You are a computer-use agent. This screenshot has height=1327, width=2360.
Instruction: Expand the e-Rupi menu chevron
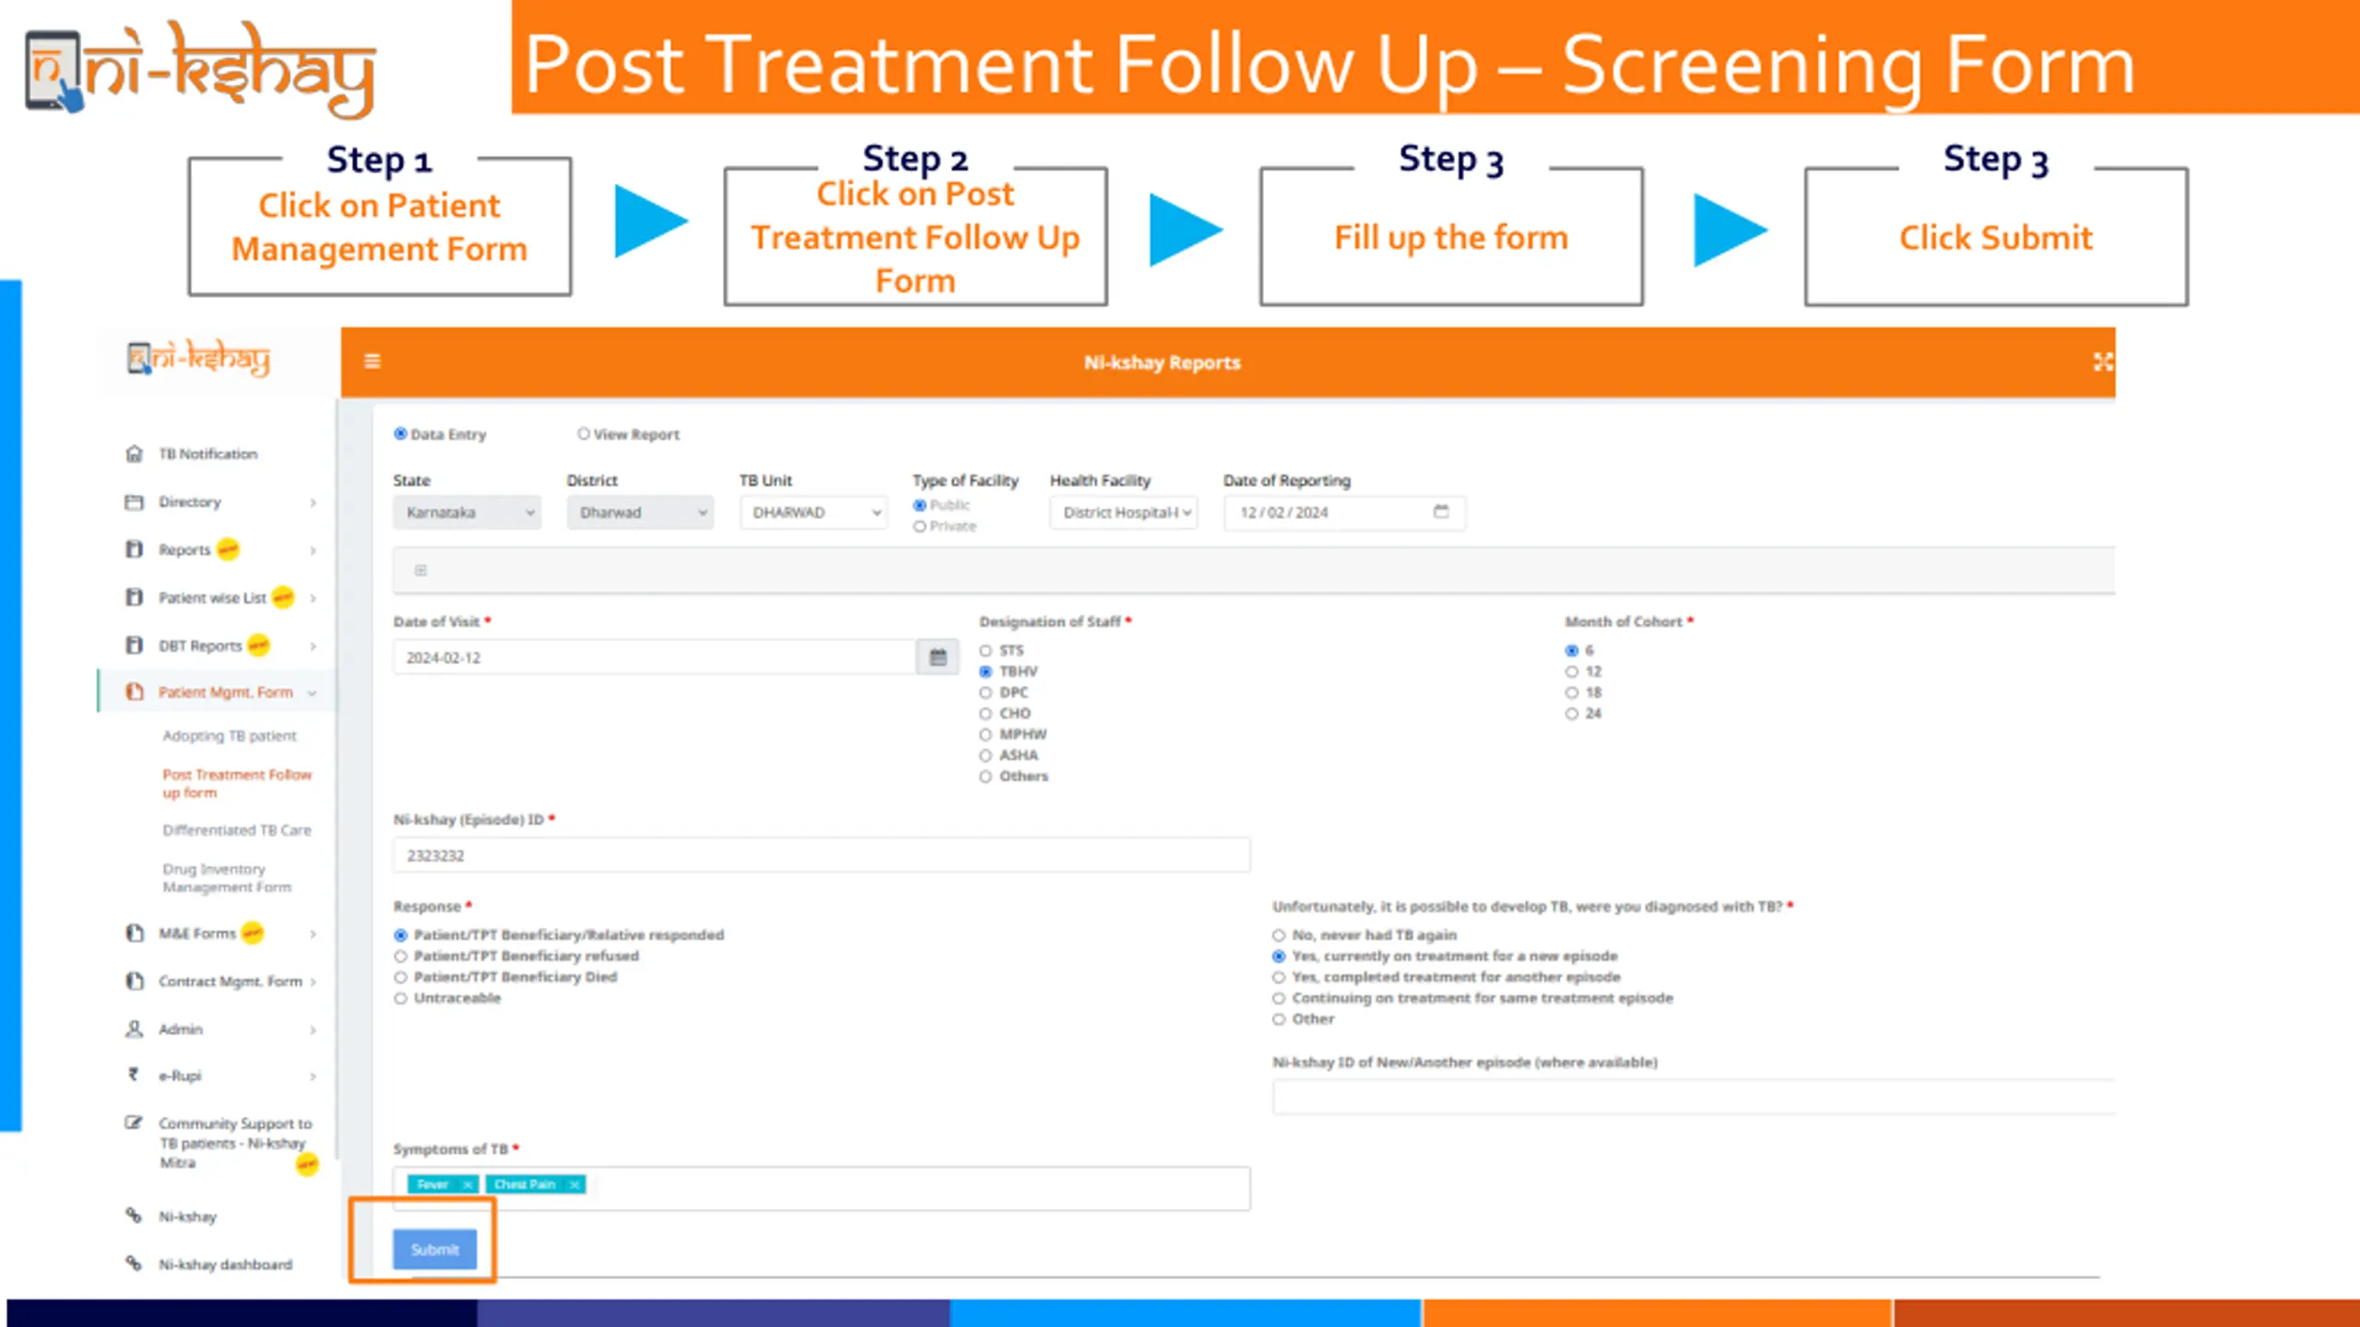(313, 1076)
